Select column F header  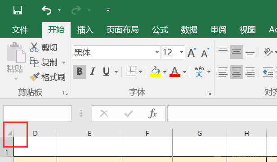(147, 133)
